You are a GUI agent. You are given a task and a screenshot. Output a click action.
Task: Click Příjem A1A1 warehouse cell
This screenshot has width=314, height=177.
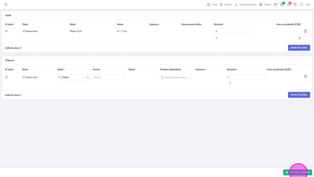point(76,31)
